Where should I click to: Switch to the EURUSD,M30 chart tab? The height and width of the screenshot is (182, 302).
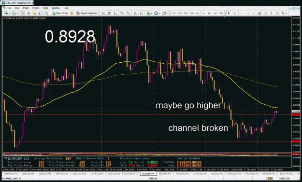coord(234,174)
